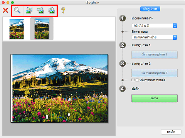This screenshot has height=138, width=185.
Task: Click the crop frame icon beside checkbox
Action: 133,80
